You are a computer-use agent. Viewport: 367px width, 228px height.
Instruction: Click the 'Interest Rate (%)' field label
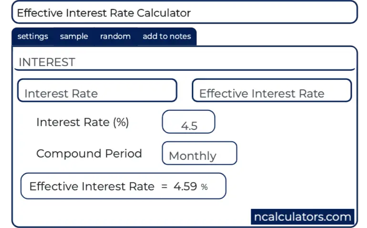(x=82, y=122)
